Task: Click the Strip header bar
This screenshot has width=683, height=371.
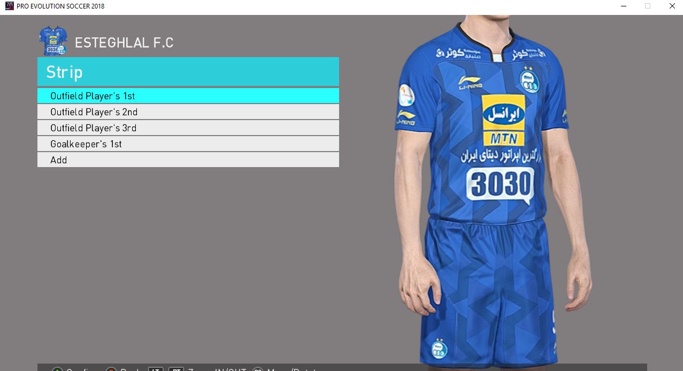Action: pyautogui.click(x=188, y=72)
